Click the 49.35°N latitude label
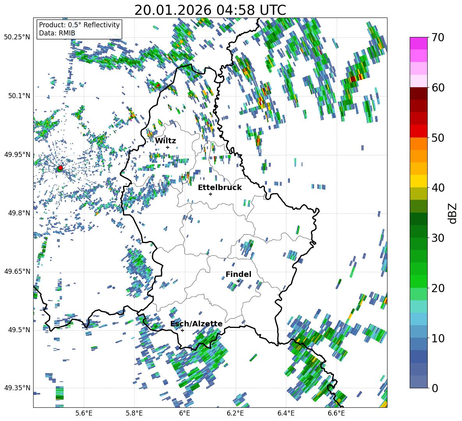This screenshot has width=462, height=421. 17,388
